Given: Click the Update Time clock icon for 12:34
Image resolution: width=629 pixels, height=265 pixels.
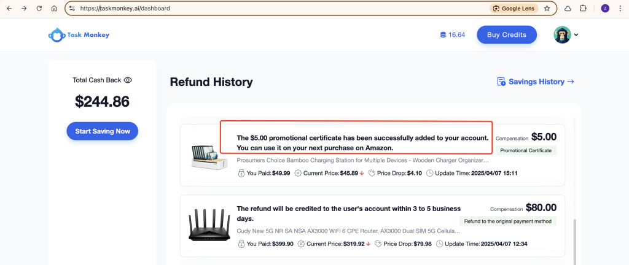Looking at the screenshot, I should point(439,244).
